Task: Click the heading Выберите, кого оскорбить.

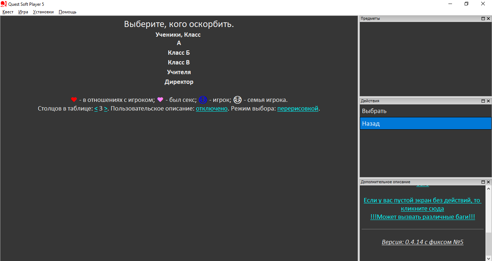Action: tap(179, 24)
